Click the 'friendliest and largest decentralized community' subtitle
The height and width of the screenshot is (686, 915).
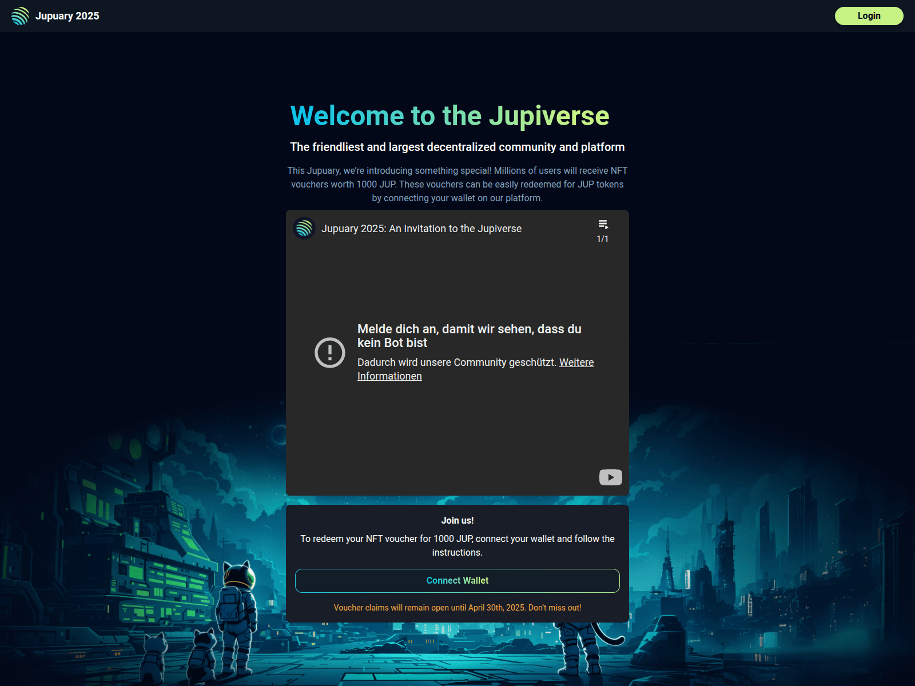click(457, 147)
